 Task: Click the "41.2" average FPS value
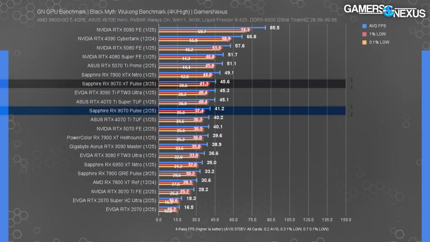click(219, 109)
